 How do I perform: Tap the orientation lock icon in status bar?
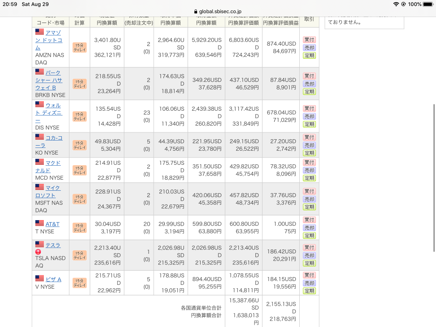pyautogui.click(x=404, y=4)
